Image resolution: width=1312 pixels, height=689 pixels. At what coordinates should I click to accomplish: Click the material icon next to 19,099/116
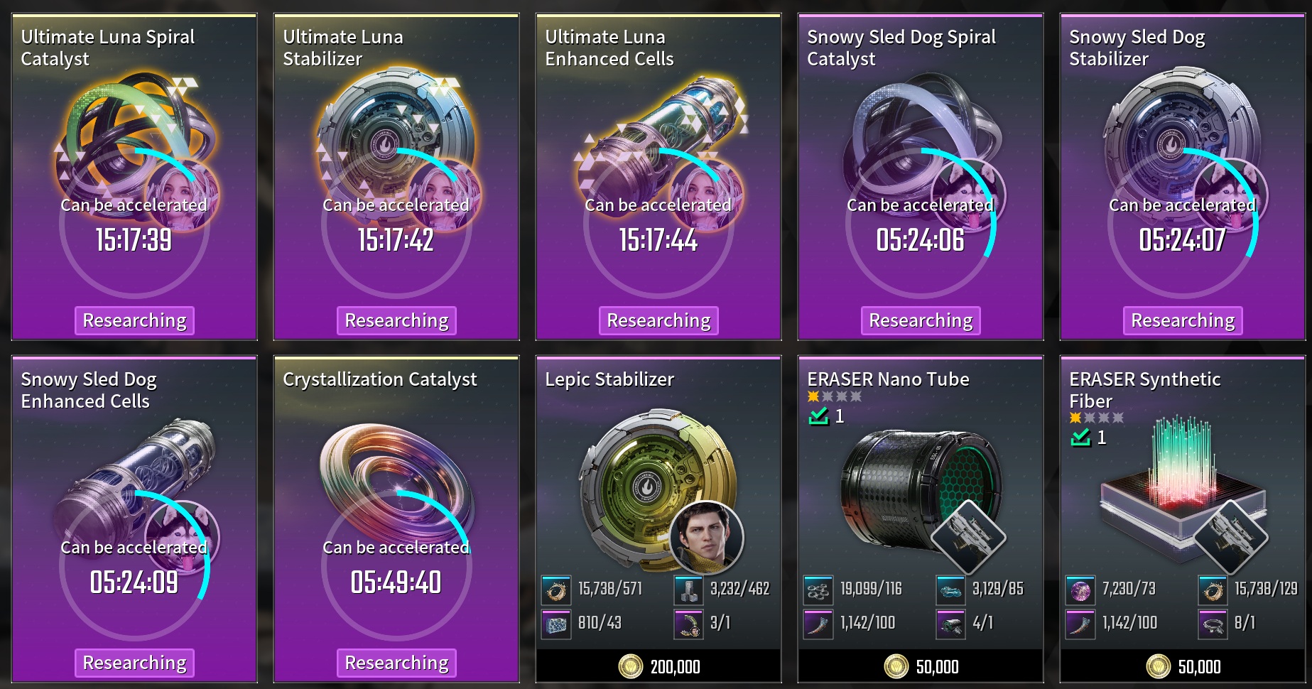[x=818, y=589]
